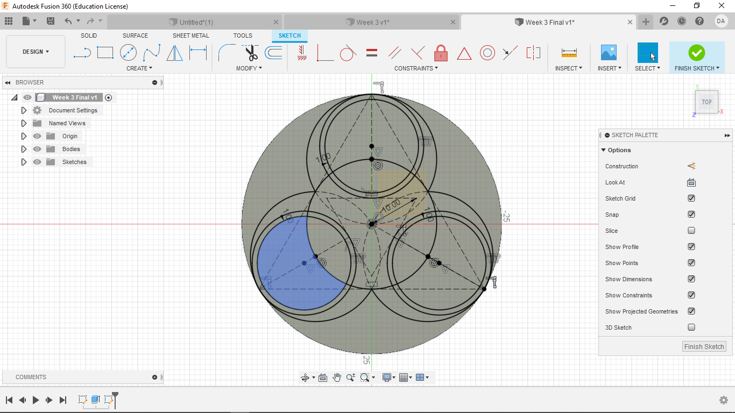Screen dimensions: 735x413
Task: Switch to the SURFACE tab
Action: (135, 35)
